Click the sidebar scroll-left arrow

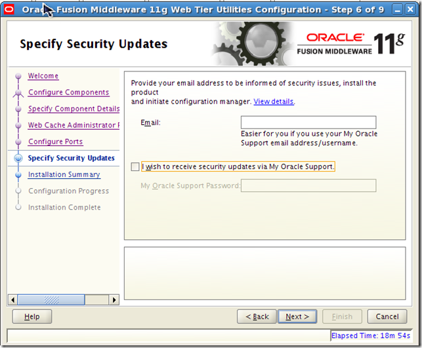[x=12, y=300]
